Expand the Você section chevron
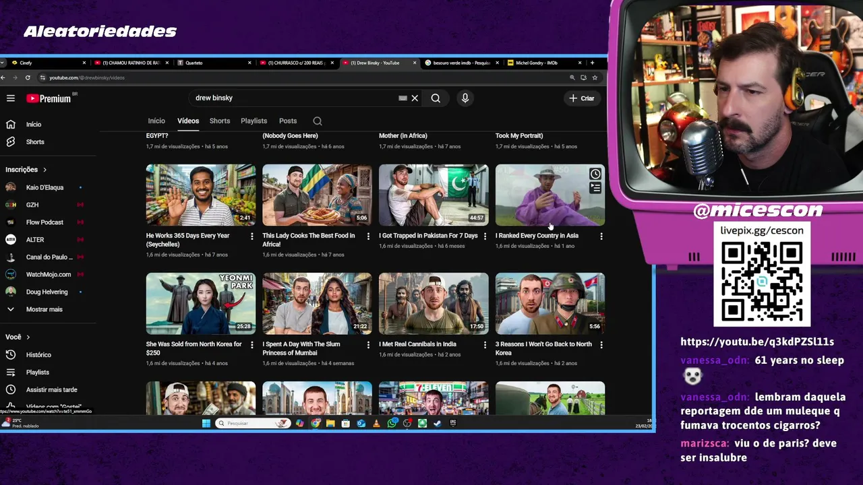 [x=28, y=337]
